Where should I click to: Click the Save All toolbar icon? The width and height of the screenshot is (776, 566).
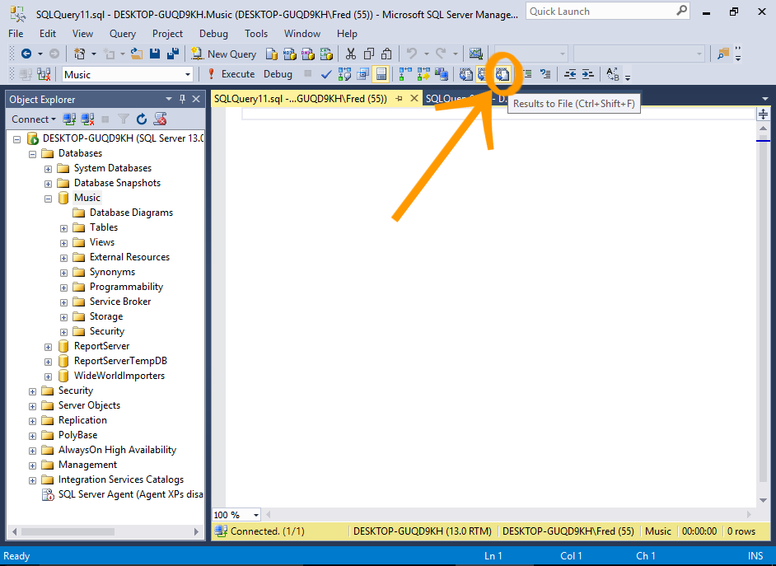pos(173,54)
